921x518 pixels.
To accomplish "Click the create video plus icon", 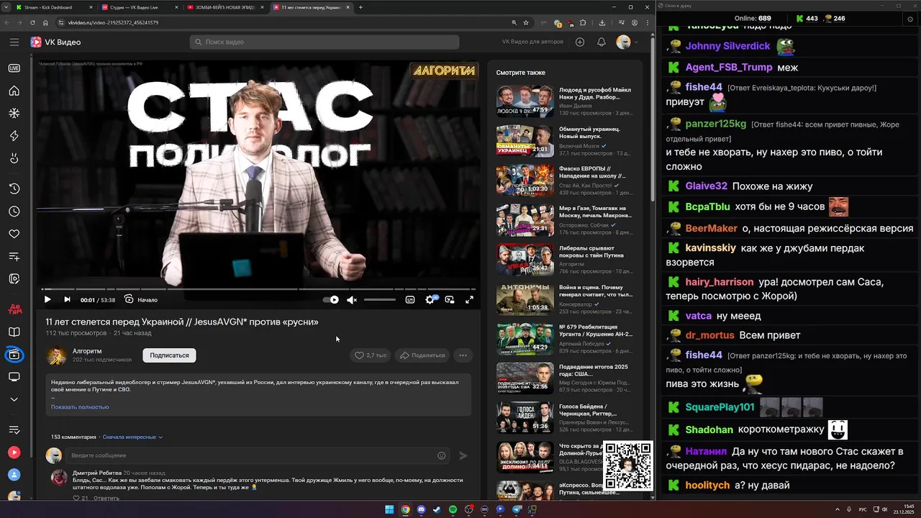I will pos(580,42).
